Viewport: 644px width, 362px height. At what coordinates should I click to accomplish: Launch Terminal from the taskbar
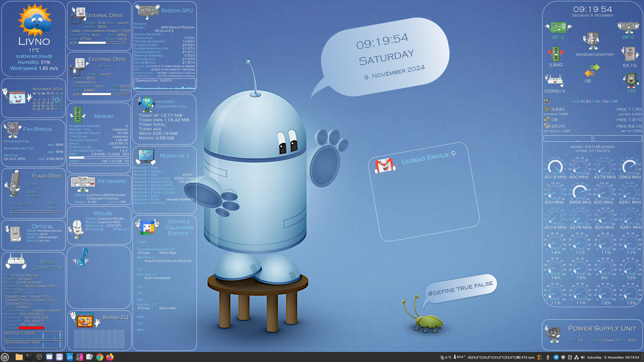[x=29, y=357]
